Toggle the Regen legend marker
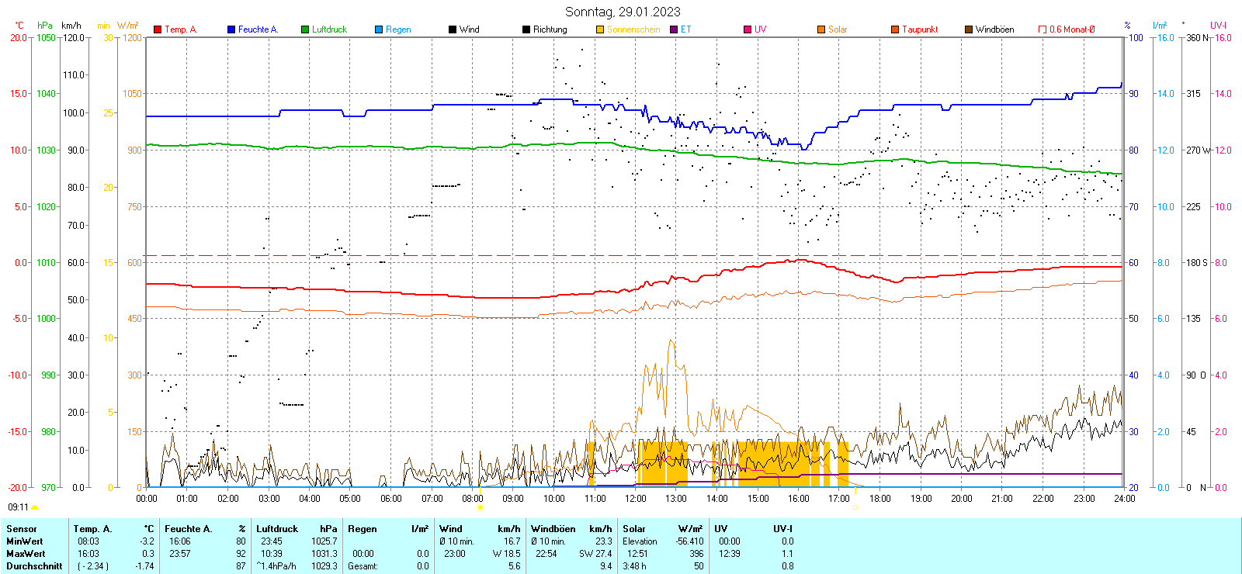This screenshot has width=1242, height=574. click(x=379, y=29)
